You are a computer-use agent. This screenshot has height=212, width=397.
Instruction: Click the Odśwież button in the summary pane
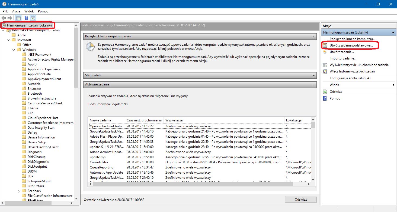pos(301,200)
